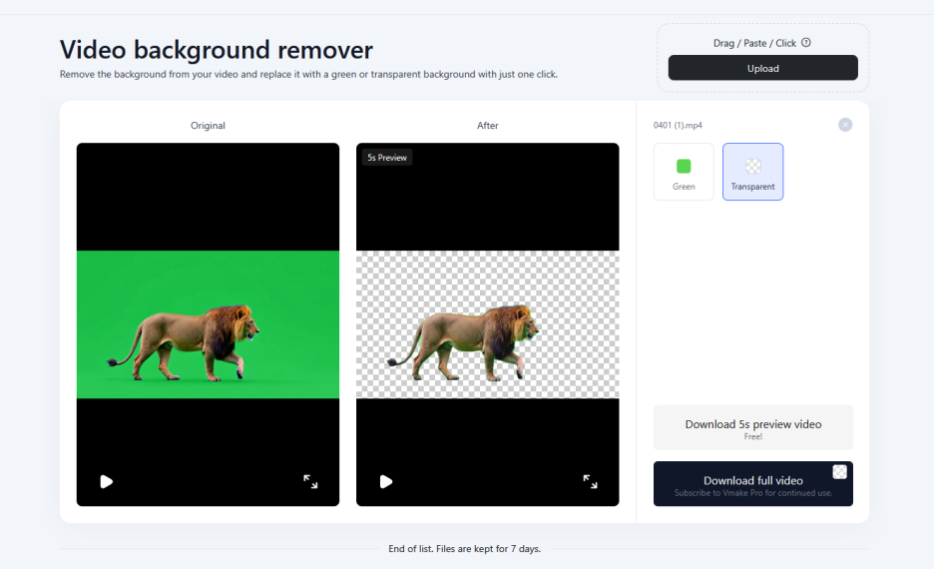This screenshot has height=569, width=934.
Task: Click the help icon beside Drag / Paste / Click
Action: tap(806, 43)
